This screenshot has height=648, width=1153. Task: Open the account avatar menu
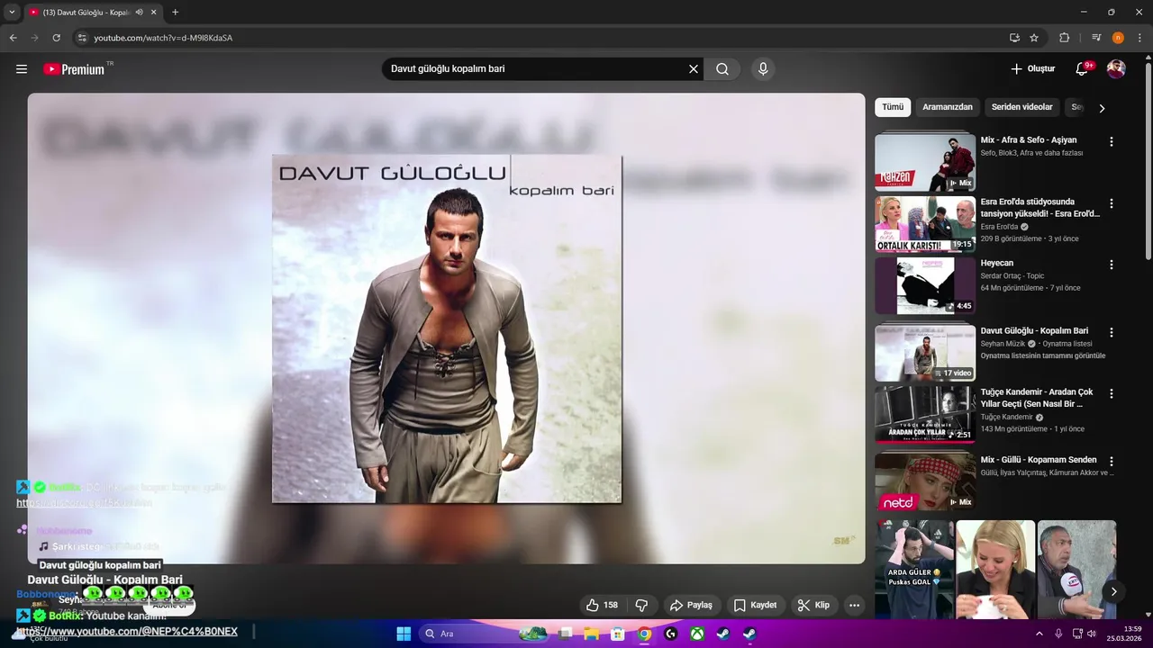coord(1116,69)
